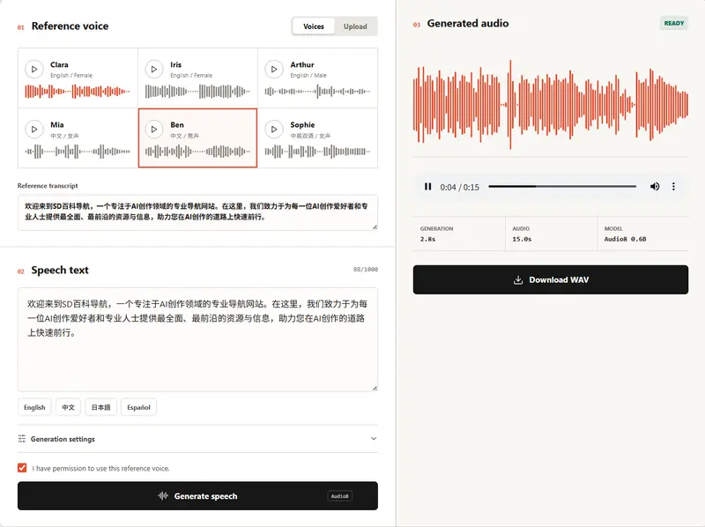The height and width of the screenshot is (527, 705).
Task: Click inside the Speech text area
Action: click(197, 339)
